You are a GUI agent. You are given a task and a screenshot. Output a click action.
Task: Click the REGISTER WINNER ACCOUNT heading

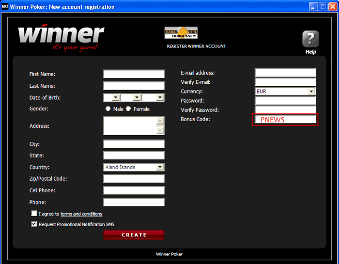click(196, 46)
